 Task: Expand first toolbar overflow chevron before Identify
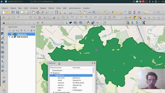[89, 12]
